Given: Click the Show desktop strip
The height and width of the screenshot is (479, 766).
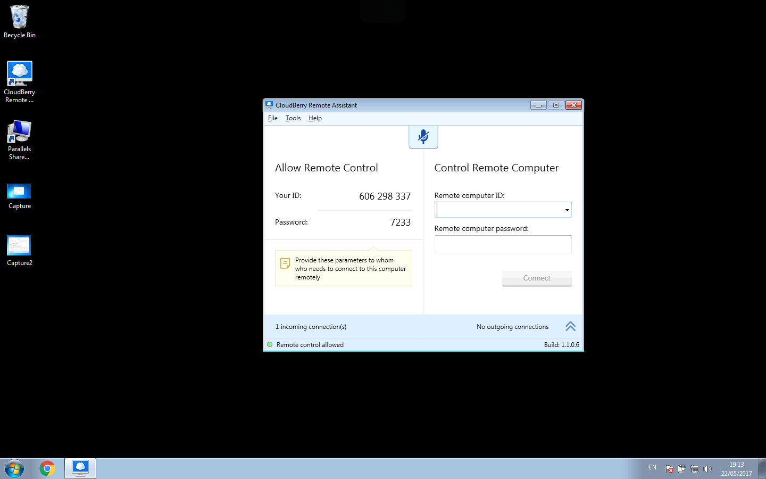Looking at the screenshot, I should [762, 469].
